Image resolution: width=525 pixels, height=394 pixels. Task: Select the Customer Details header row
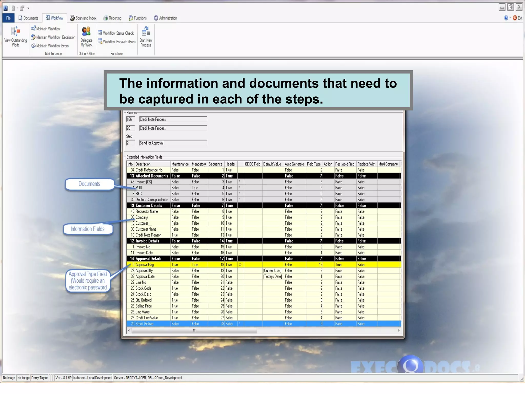[264, 205]
